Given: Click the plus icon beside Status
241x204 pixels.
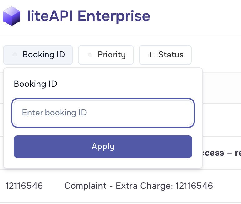Looking at the screenshot, I should click(151, 55).
